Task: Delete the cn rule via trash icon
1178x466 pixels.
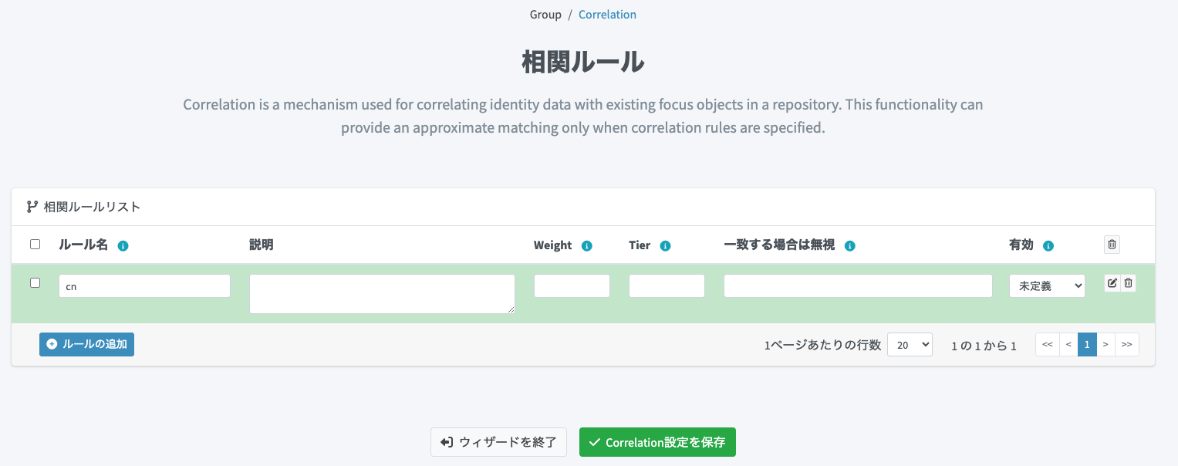Action: 1128,283
